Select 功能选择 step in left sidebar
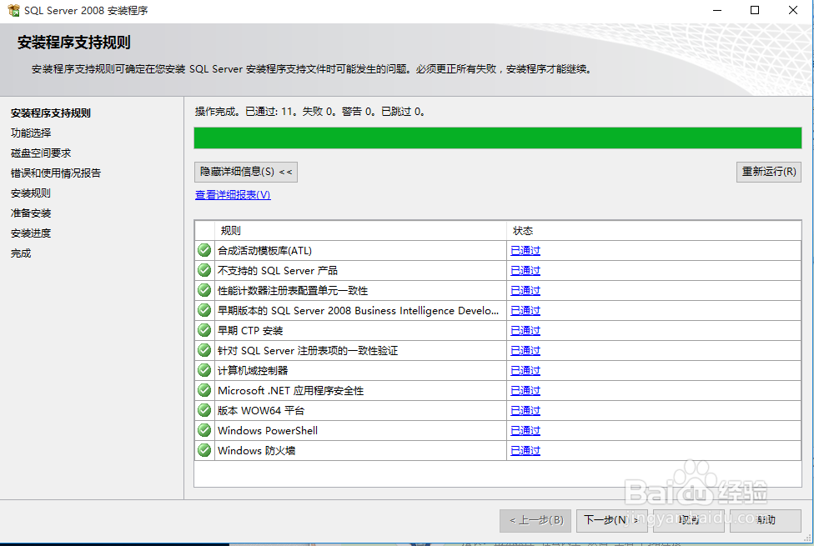The width and height of the screenshot is (814, 546). click(30, 133)
